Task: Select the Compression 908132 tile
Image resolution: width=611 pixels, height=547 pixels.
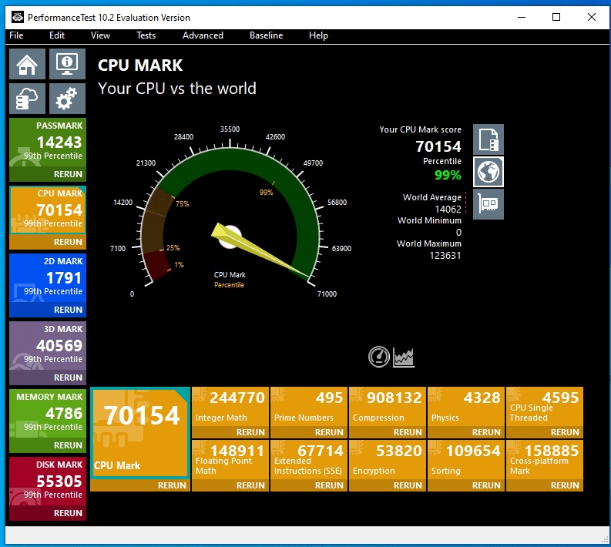Action: point(388,406)
